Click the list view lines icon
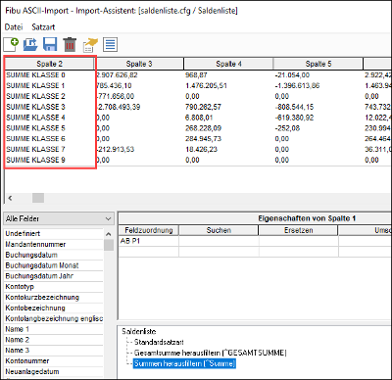 [x=110, y=45]
